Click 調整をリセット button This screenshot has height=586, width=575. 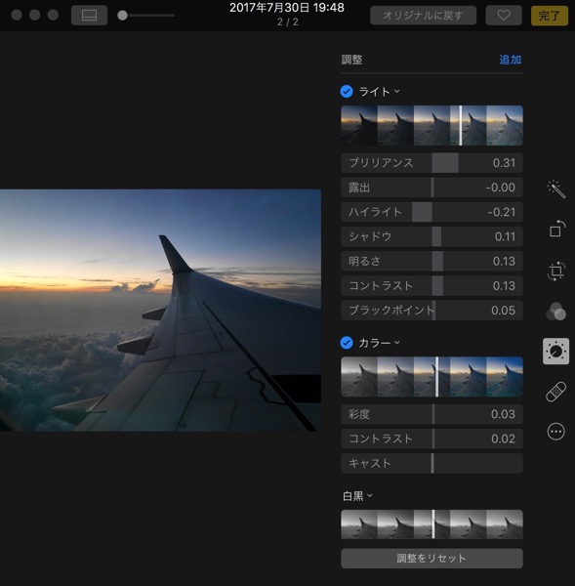tap(431, 559)
